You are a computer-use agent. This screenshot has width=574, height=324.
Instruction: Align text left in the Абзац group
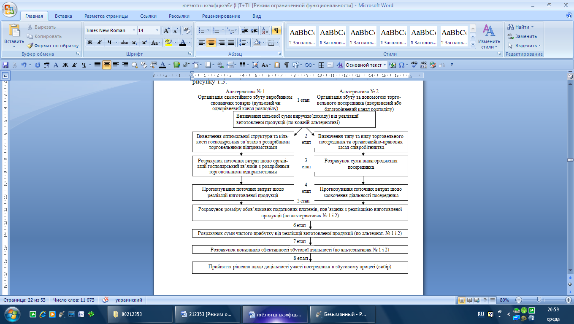point(202,43)
